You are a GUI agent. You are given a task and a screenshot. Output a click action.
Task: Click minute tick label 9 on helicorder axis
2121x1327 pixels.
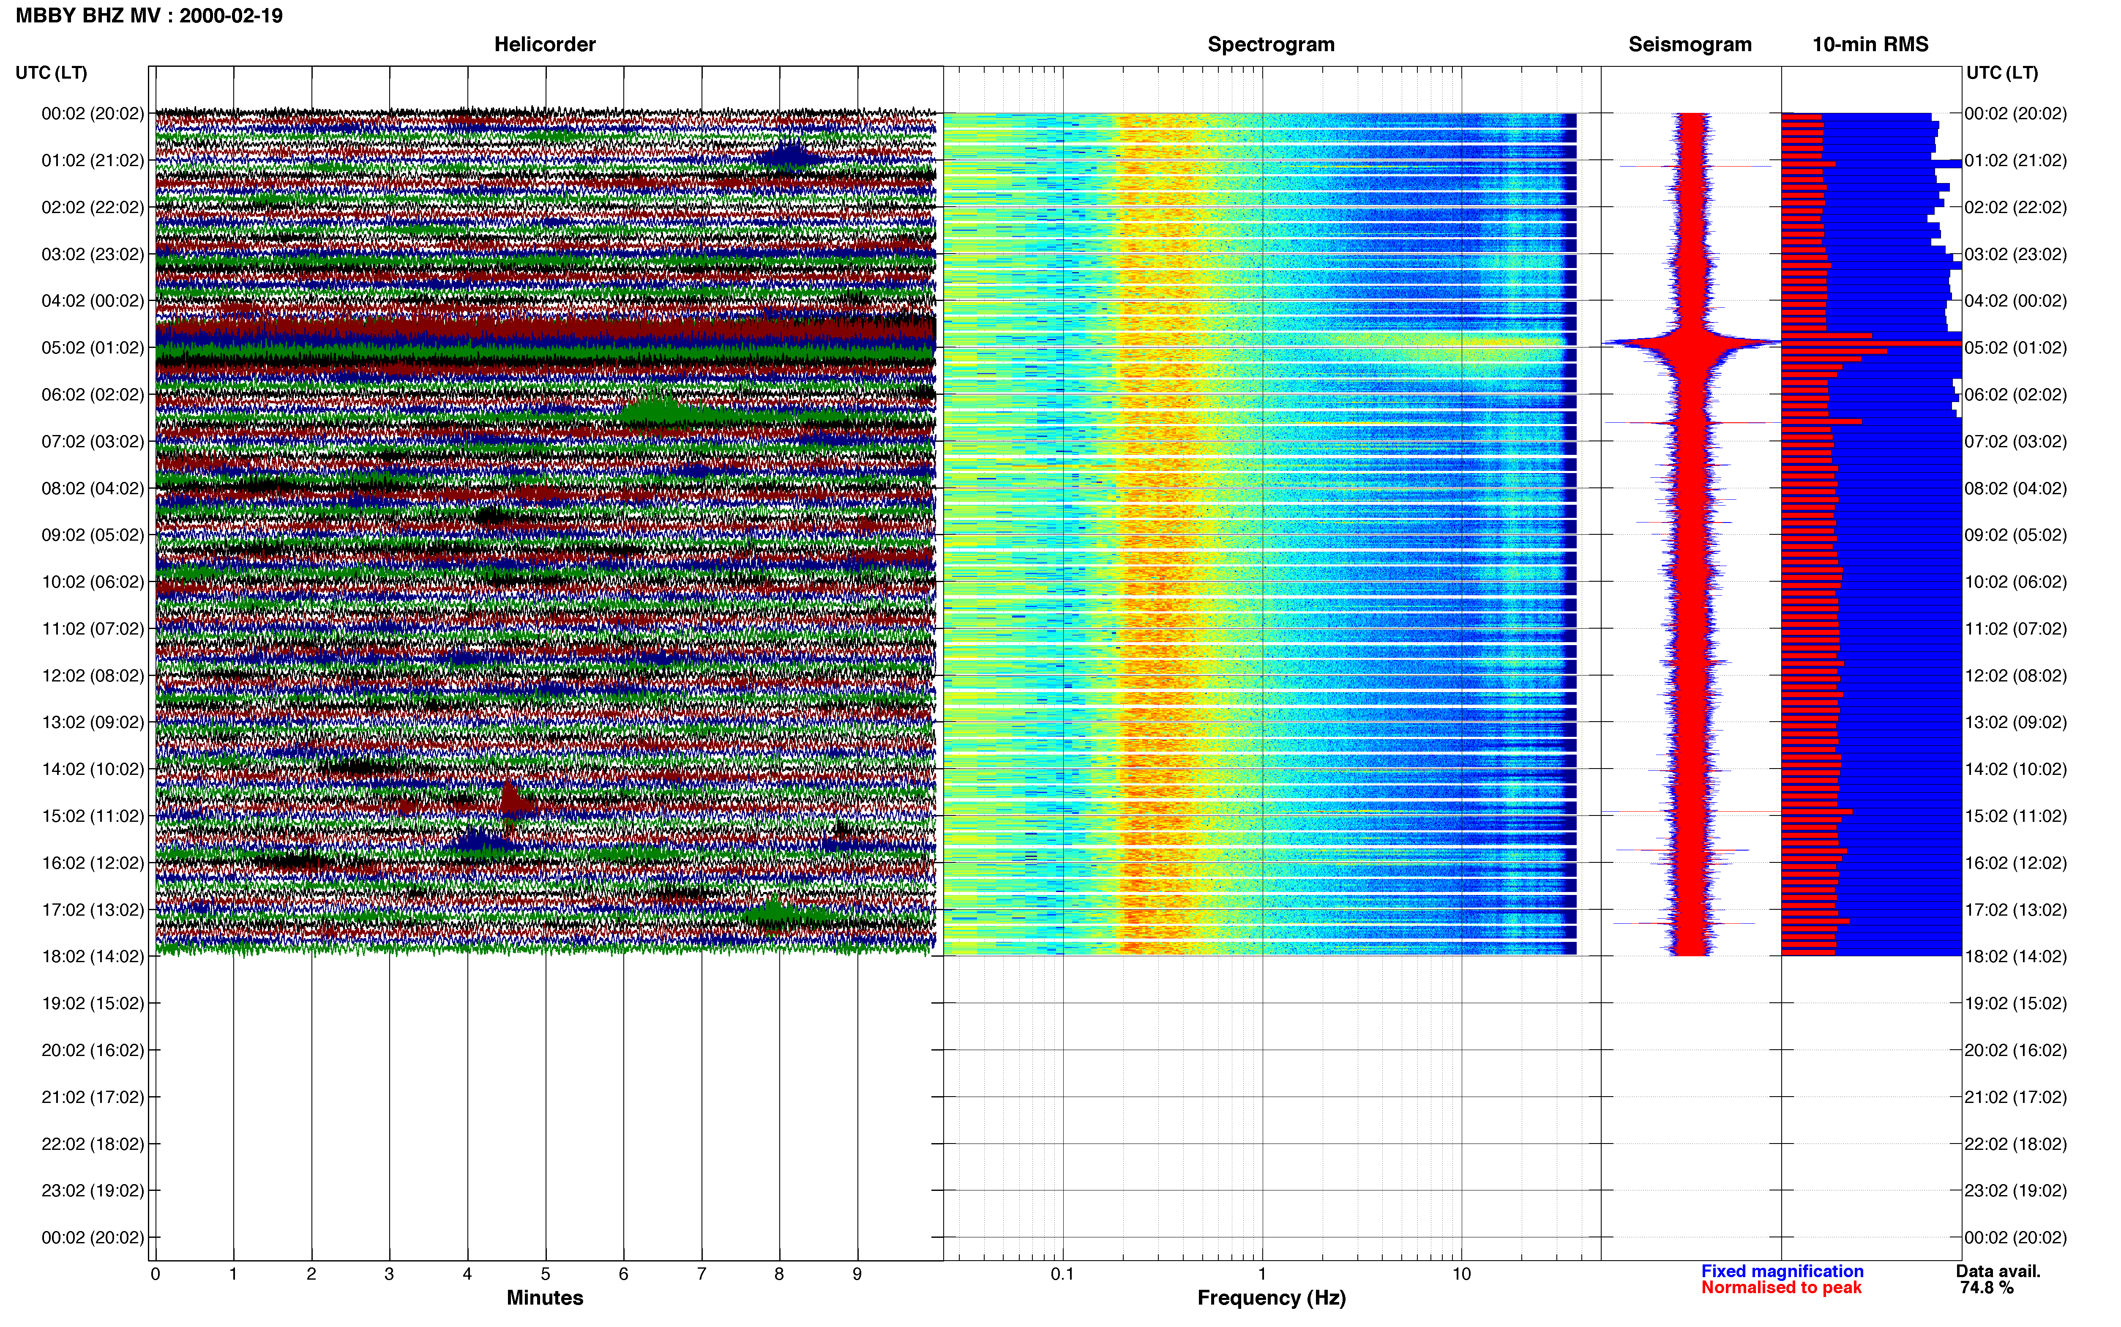(x=857, y=1274)
